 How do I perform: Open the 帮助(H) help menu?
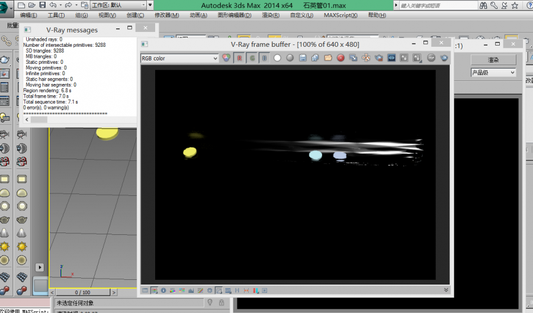click(x=377, y=15)
